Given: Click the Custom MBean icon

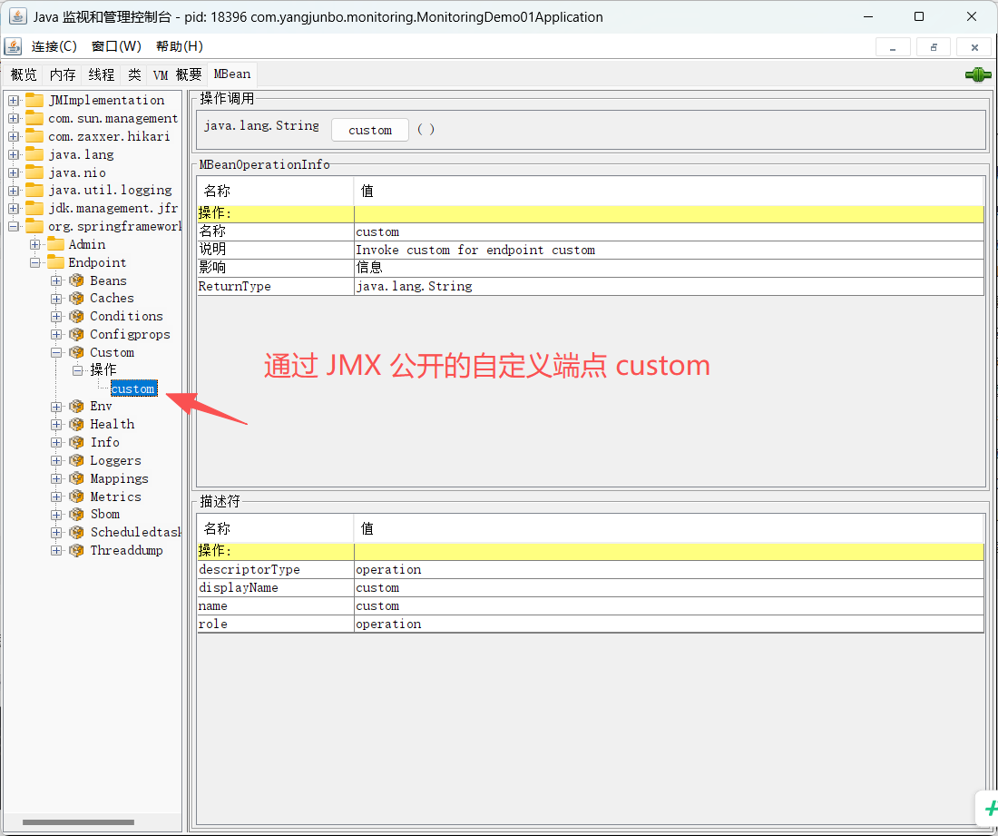Looking at the screenshot, I should [76, 352].
